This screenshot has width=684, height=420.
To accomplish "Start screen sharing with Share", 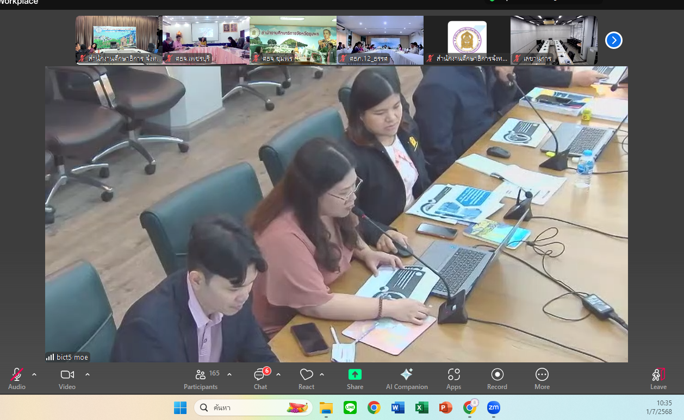I will click(355, 378).
